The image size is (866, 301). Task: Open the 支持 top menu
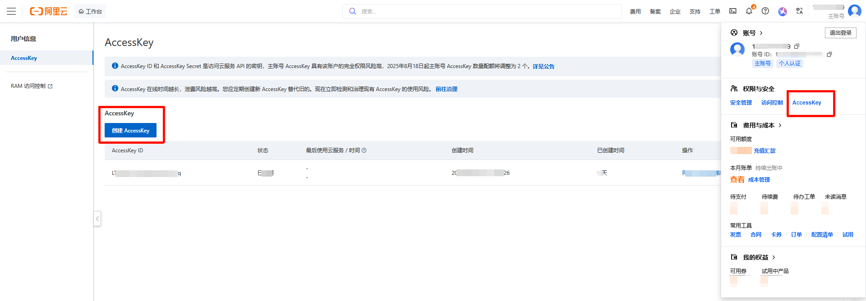tap(695, 12)
